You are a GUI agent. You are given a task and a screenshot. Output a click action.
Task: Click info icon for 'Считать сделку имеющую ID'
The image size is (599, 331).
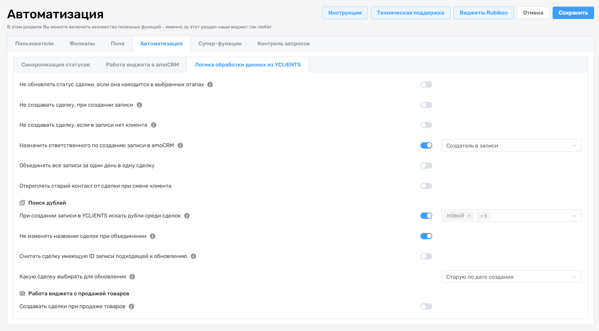point(193,256)
